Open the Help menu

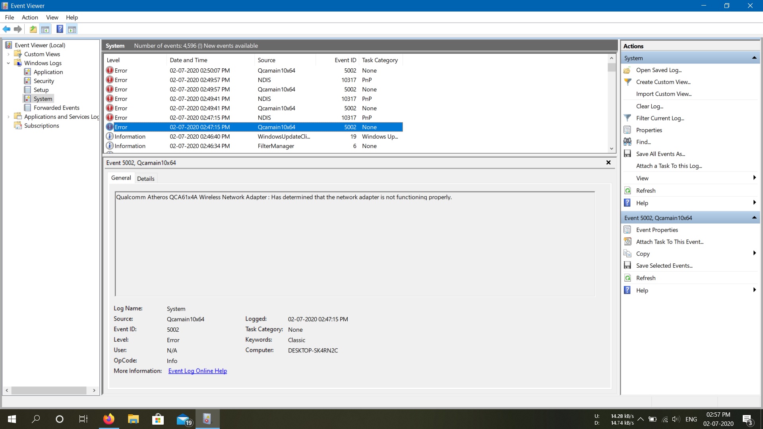(x=72, y=17)
